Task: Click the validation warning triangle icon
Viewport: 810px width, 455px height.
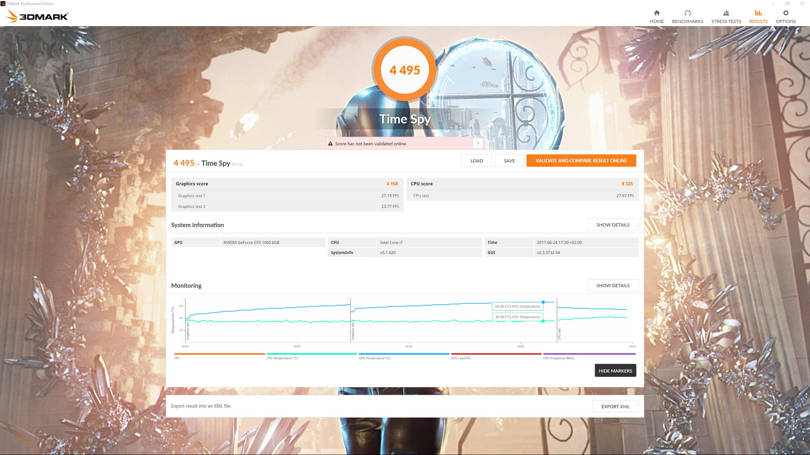Action: (x=330, y=144)
